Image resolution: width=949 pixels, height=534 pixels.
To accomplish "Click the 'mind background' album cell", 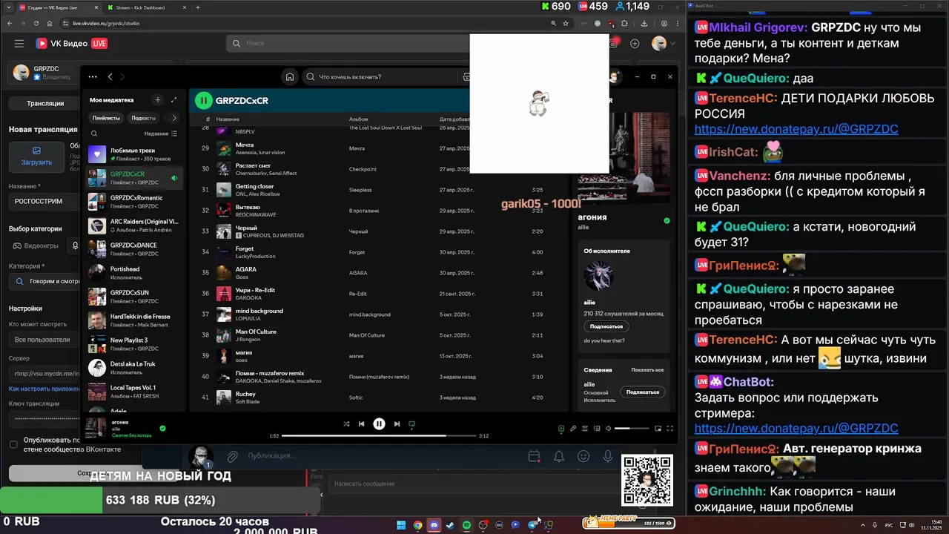I will (369, 314).
